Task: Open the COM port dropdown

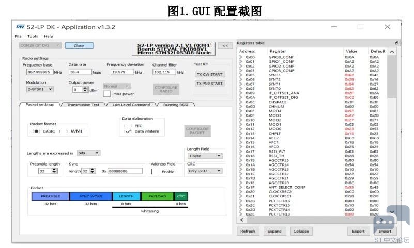Action: pos(40,45)
